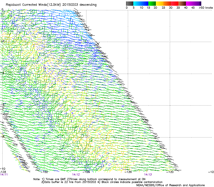
Task: Click the purple 14:11 time label
Action: tap(4, 175)
